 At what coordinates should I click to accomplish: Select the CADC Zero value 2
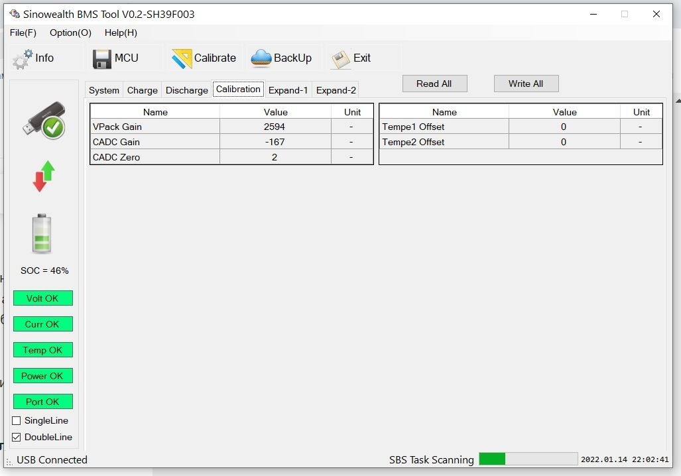(x=275, y=157)
